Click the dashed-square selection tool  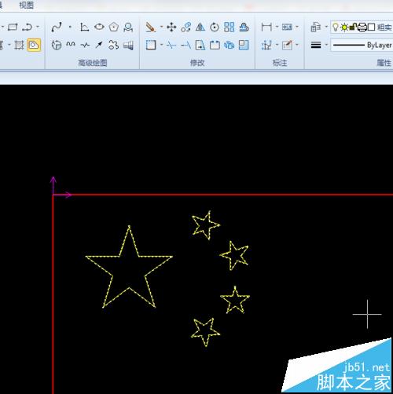click(151, 45)
